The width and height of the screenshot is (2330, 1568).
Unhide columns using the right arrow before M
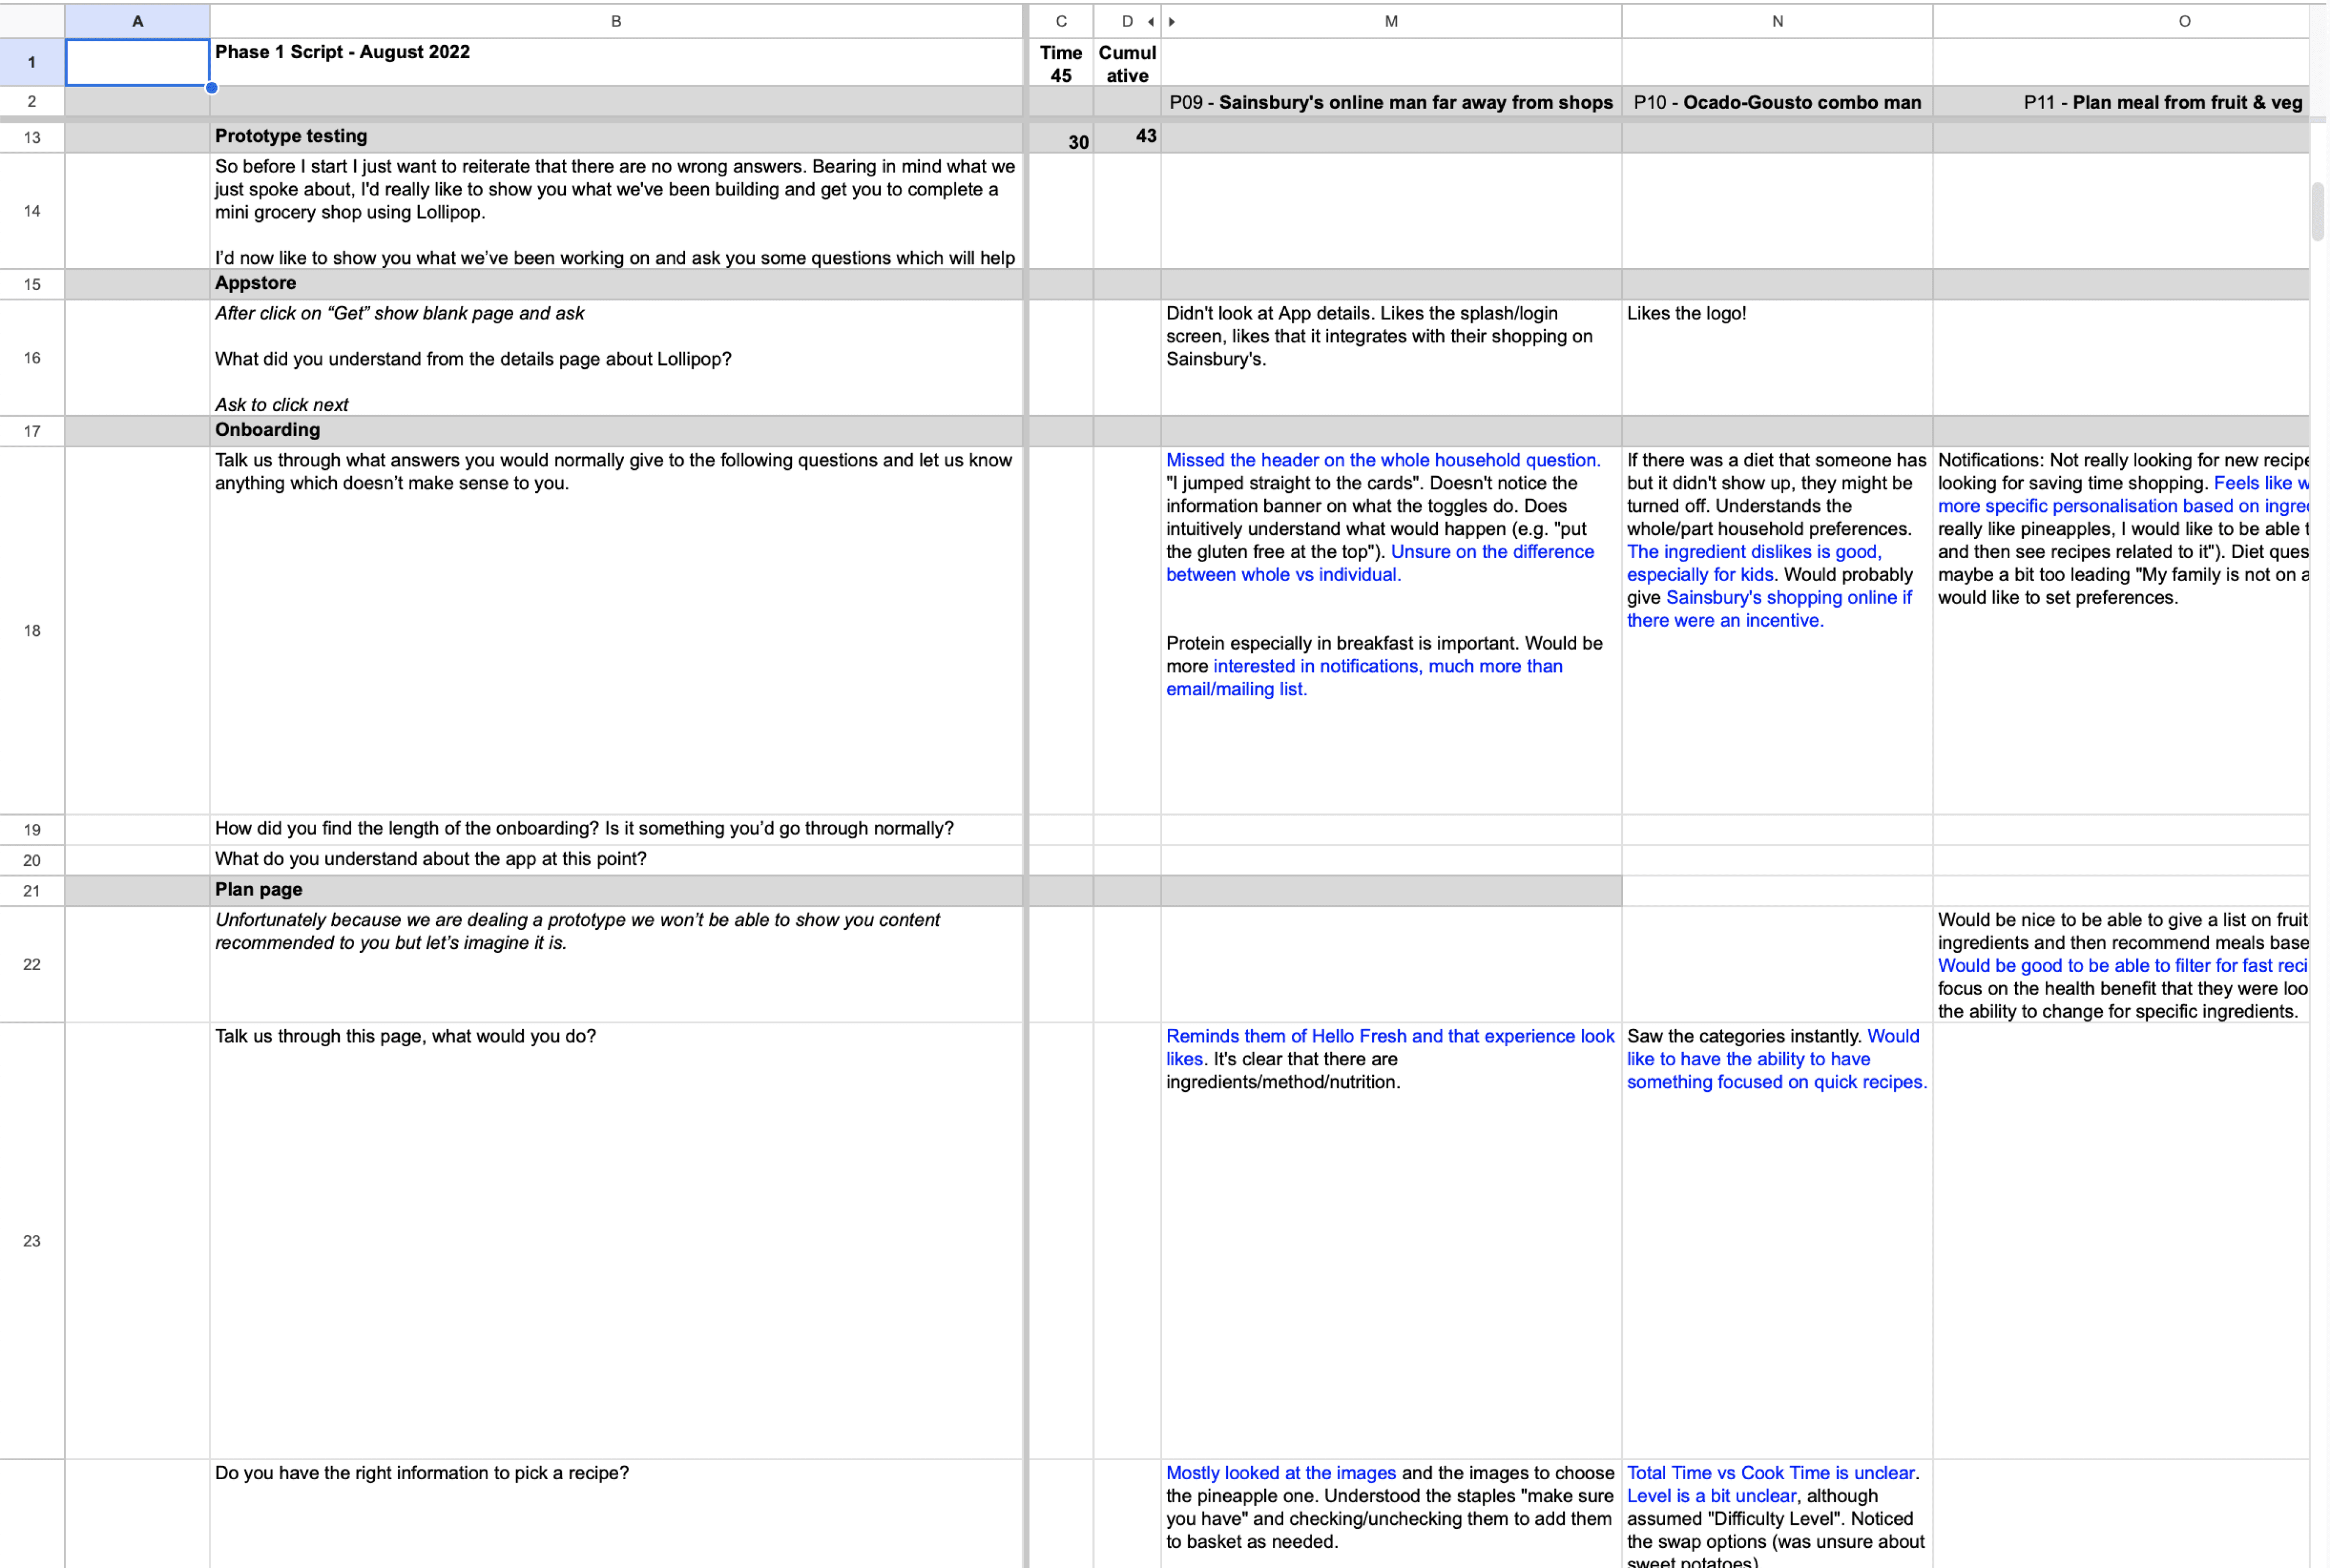point(1171,22)
